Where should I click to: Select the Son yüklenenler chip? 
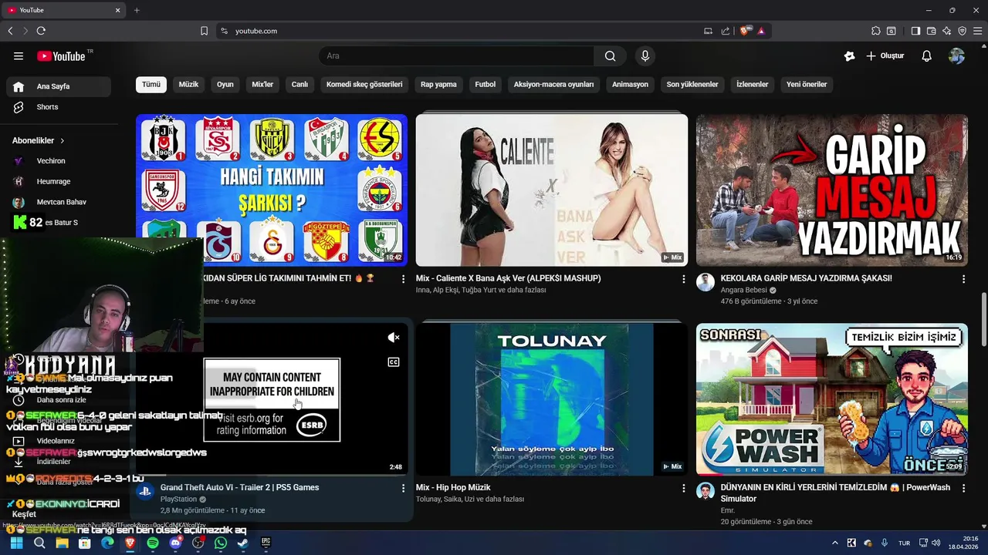tap(692, 85)
